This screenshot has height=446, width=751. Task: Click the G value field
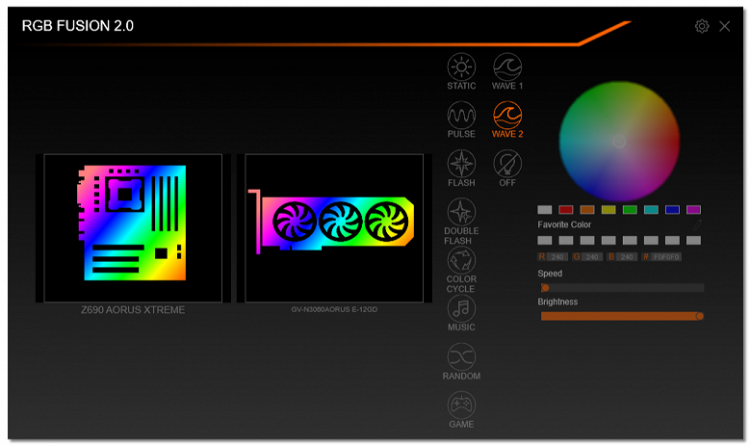point(592,257)
